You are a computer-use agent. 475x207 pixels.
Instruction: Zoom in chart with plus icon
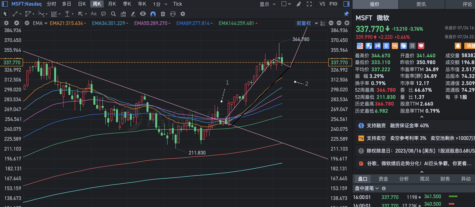[347, 23]
